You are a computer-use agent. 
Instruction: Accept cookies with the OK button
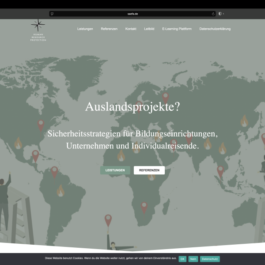(x=182, y=259)
